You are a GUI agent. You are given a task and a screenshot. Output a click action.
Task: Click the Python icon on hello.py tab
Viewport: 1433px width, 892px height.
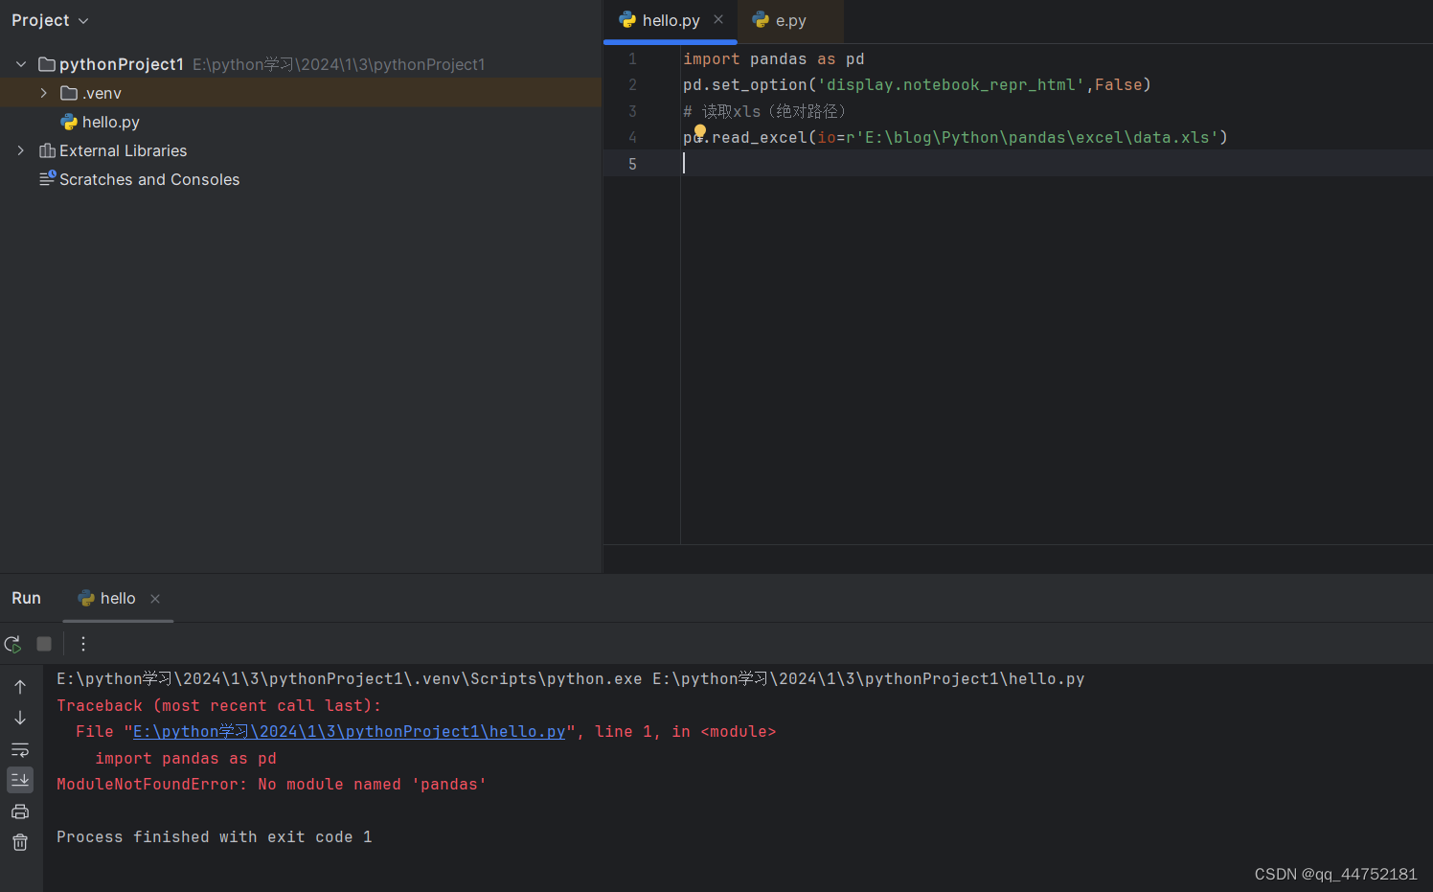(627, 19)
